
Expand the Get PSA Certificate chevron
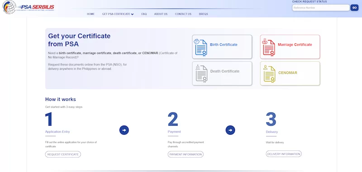point(132,14)
